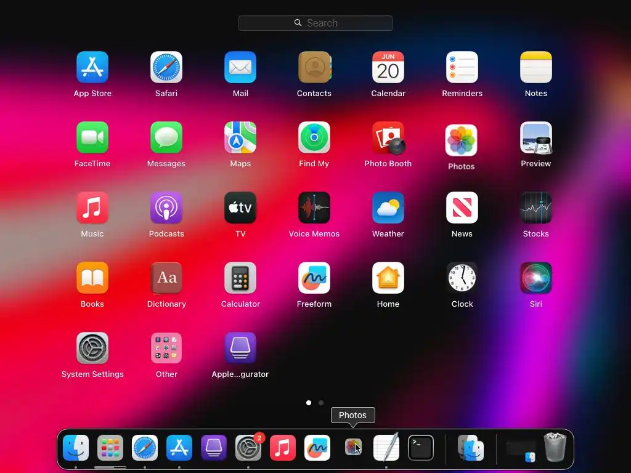Launch Stocks app
This screenshot has height=473, width=631.
(536, 208)
